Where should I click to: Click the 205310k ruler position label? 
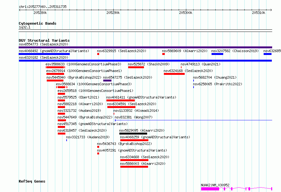[x=259, y=13]
